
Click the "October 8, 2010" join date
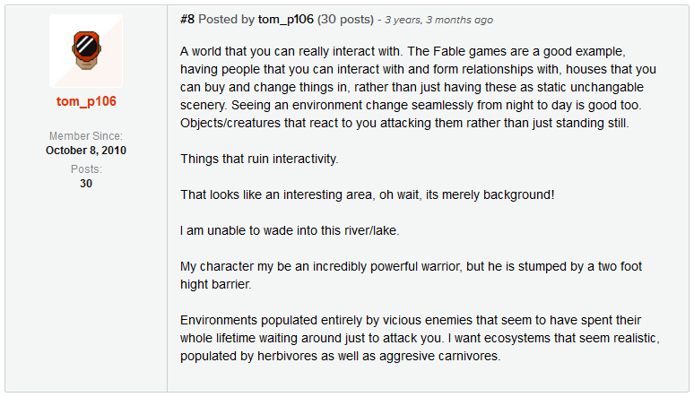point(86,150)
